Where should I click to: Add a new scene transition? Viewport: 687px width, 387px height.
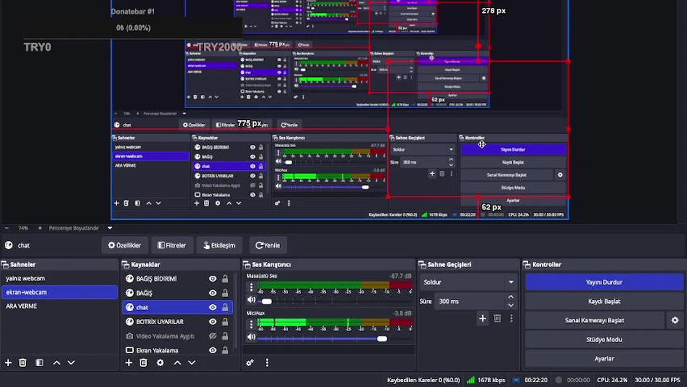click(483, 319)
